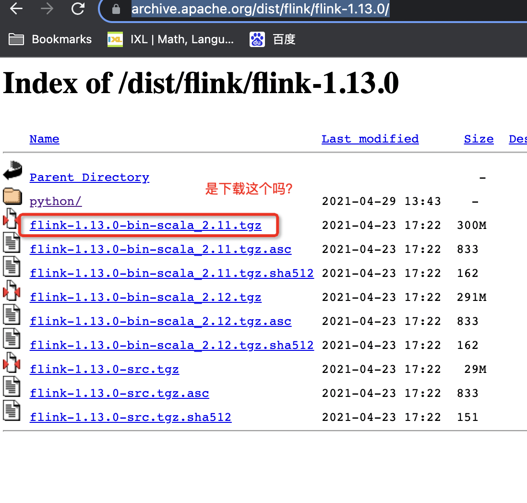The height and width of the screenshot is (503, 527).
Task: Download flink-1.13.0-src.tgz source archive
Action: pos(104,369)
